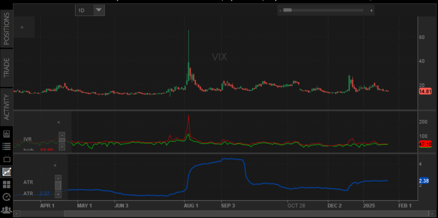Open the TV news feed icon
The width and height of the screenshot is (438, 218).
[x=6, y=159]
